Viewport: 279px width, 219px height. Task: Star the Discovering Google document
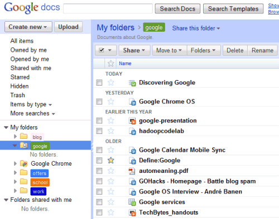click(x=111, y=82)
